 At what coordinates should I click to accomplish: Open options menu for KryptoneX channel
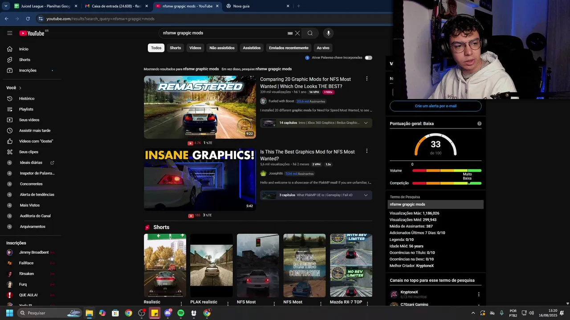point(479,294)
